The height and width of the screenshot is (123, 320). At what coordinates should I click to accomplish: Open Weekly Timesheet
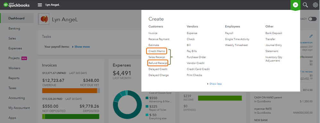(236, 45)
